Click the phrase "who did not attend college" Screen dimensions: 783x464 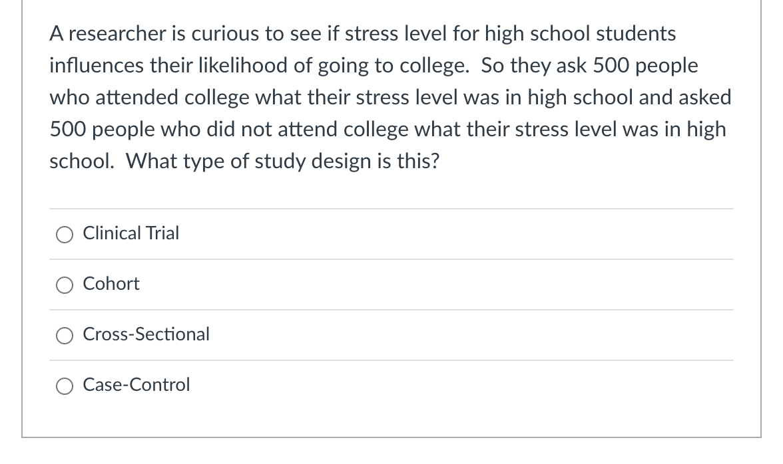pos(254,130)
